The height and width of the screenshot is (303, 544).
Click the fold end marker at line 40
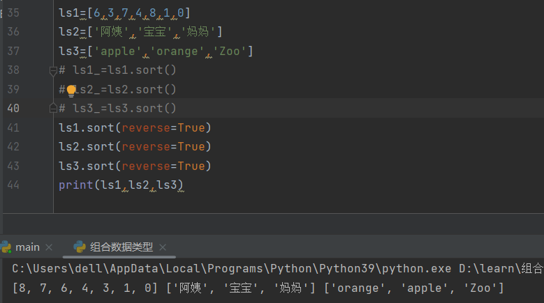click(53, 108)
